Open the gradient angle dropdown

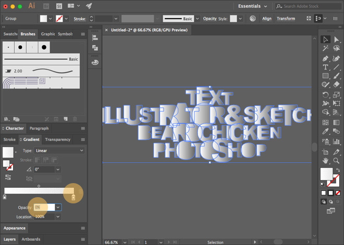[x=58, y=169]
